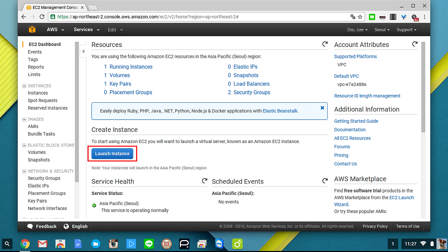Open the 2 Security Groups resource link
Image resolution: width=448 pixels, height=252 pixels.
point(249,93)
